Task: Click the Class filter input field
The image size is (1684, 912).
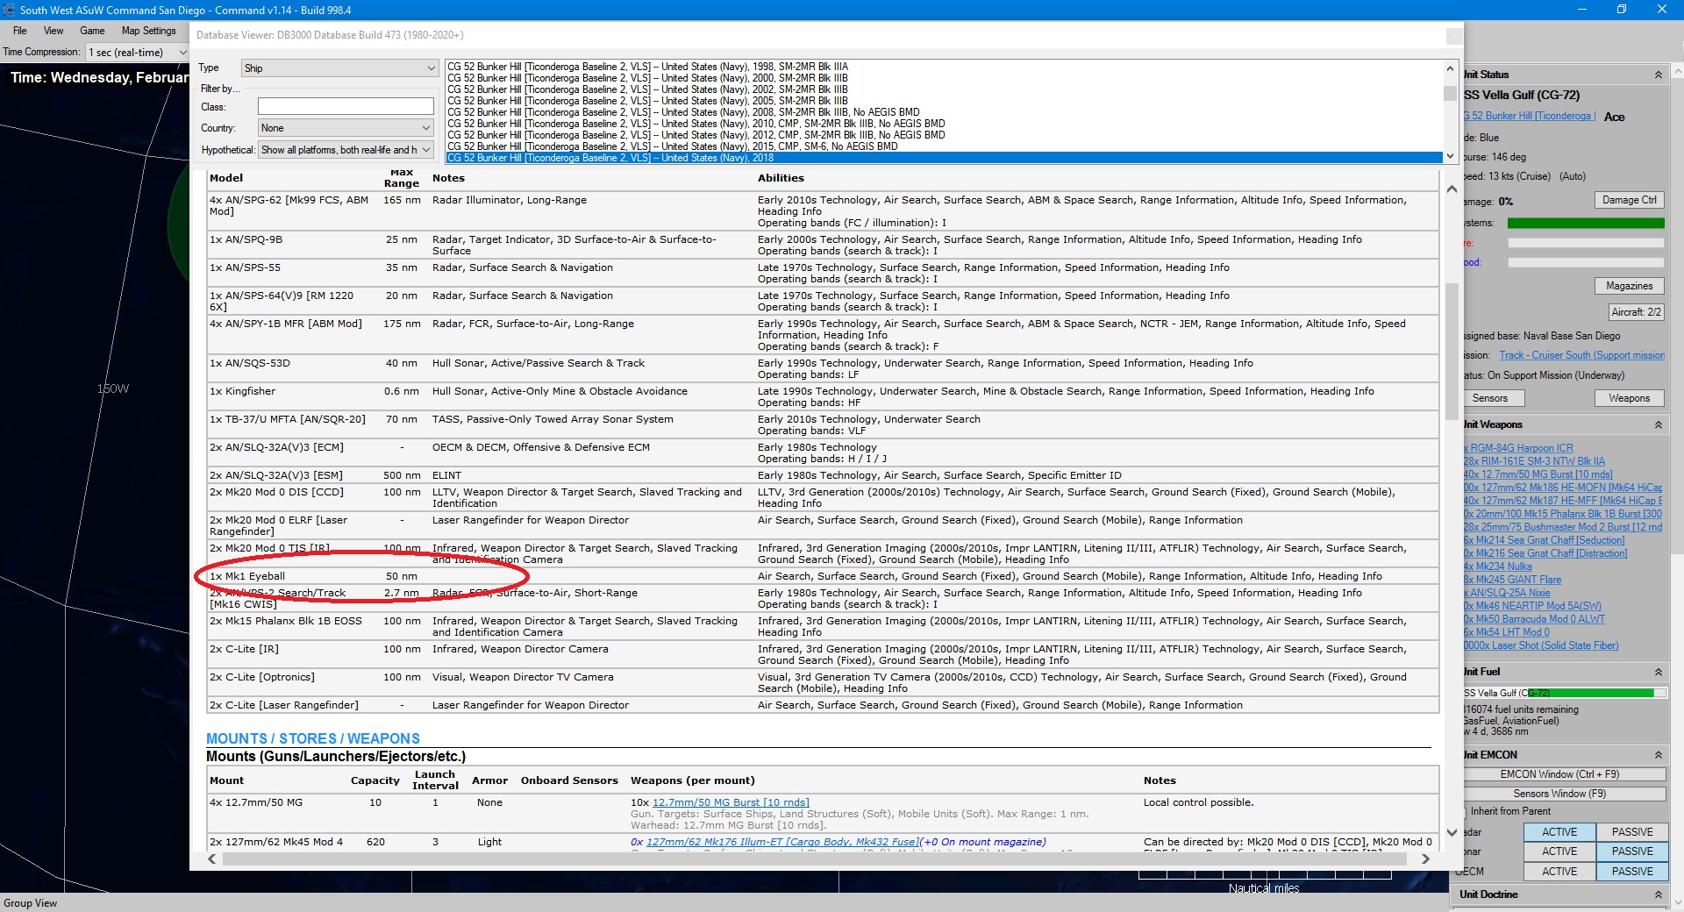Action: pyautogui.click(x=346, y=106)
